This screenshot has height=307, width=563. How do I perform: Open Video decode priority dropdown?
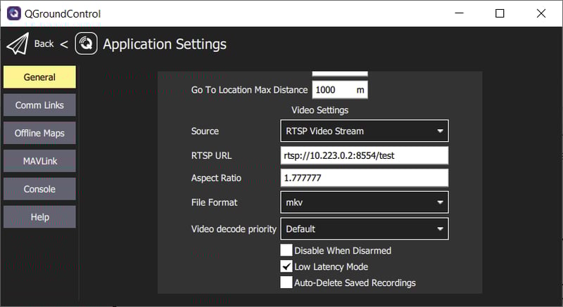click(x=364, y=228)
